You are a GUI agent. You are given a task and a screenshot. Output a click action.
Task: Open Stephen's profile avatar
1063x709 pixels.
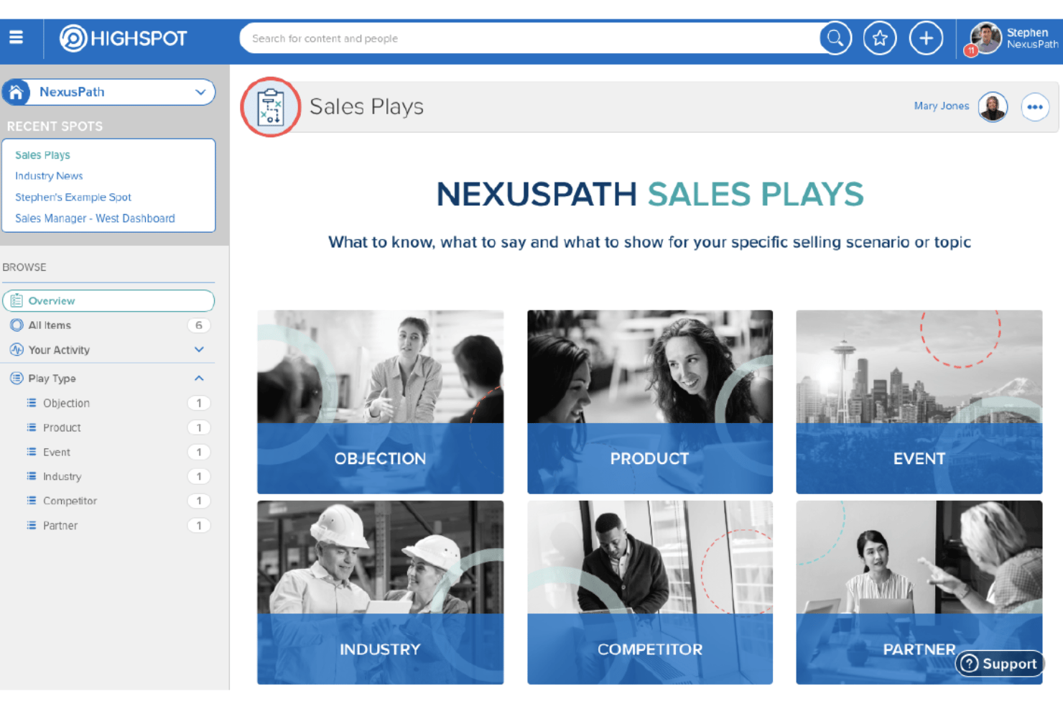986,37
